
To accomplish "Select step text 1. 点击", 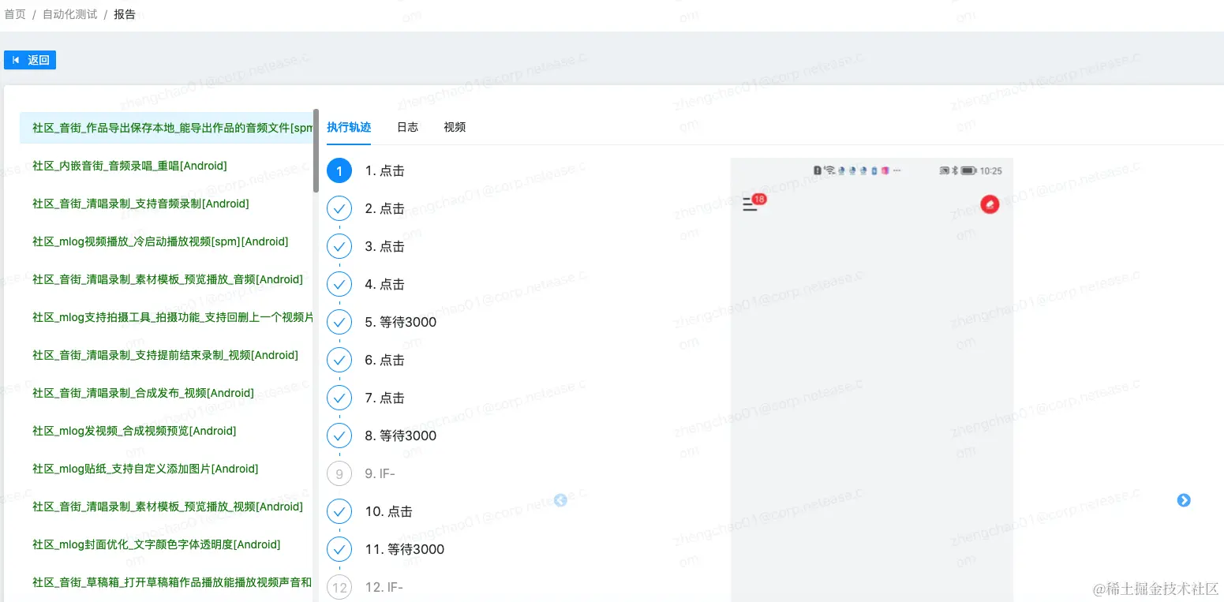I will (384, 170).
